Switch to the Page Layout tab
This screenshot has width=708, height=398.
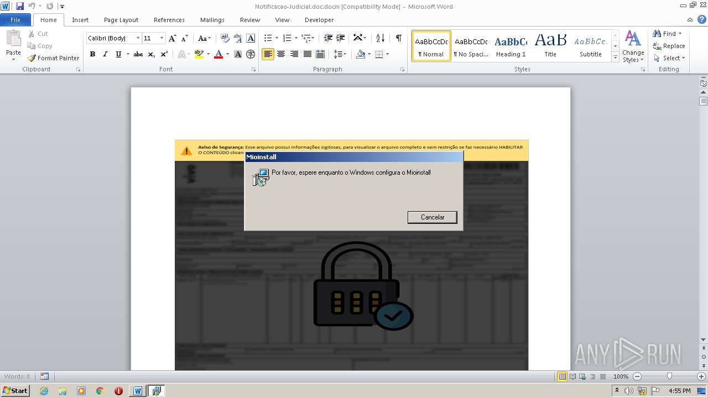121,20
